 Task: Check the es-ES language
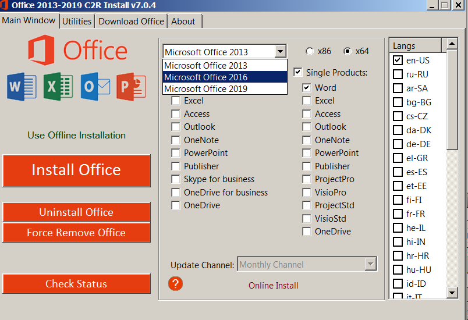[398, 172]
